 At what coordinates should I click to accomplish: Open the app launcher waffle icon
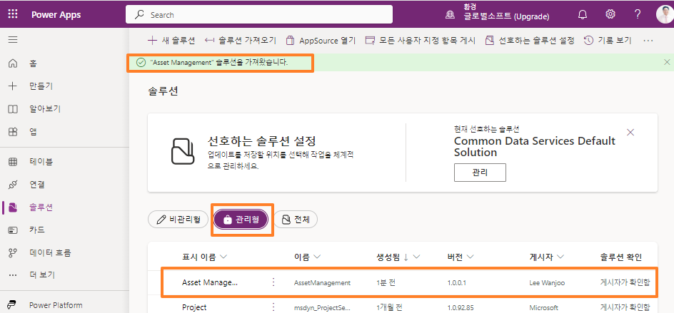pos(13,14)
